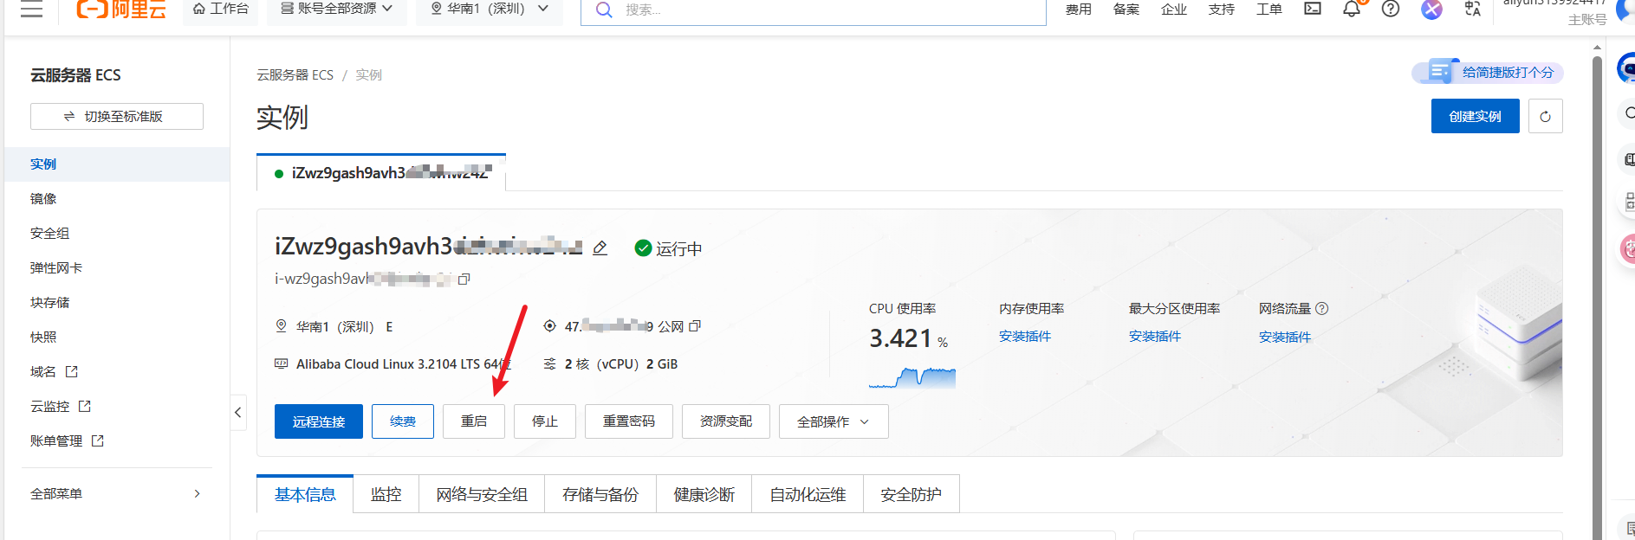Switch to 安全防护 tab
This screenshot has height=540, width=1635.
tap(912, 494)
